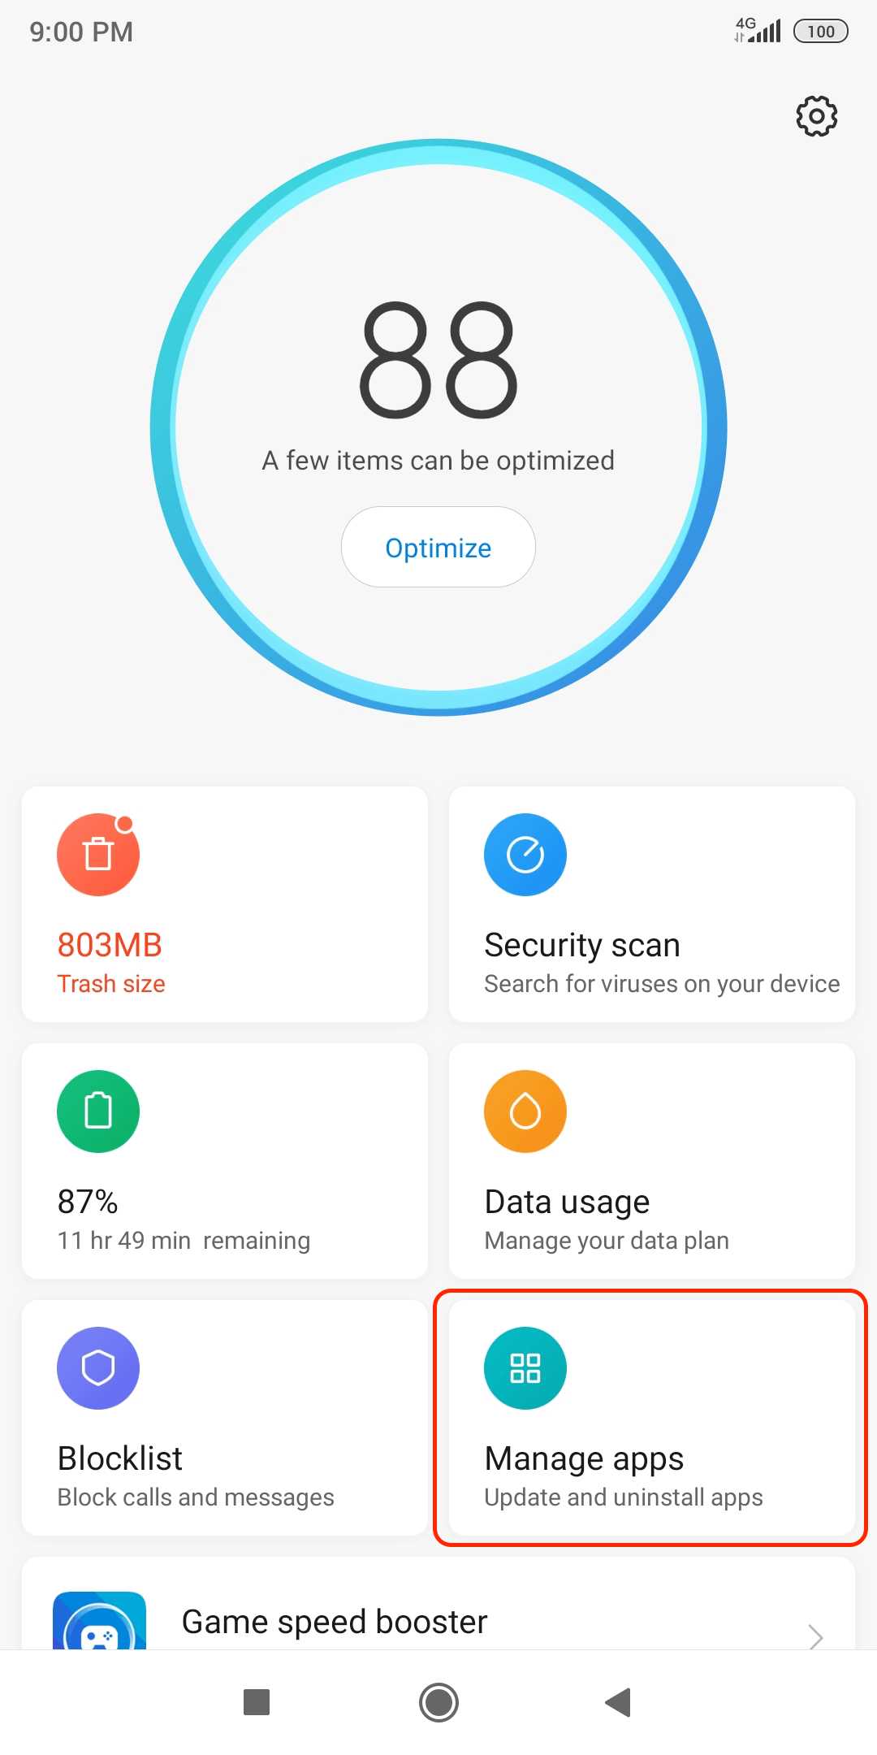Open the Game speed booster entry
This screenshot has height=1755, width=877.
(335, 1622)
